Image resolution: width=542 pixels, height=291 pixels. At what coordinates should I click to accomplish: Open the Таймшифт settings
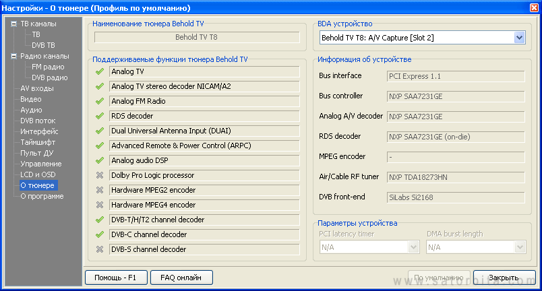click(38, 142)
